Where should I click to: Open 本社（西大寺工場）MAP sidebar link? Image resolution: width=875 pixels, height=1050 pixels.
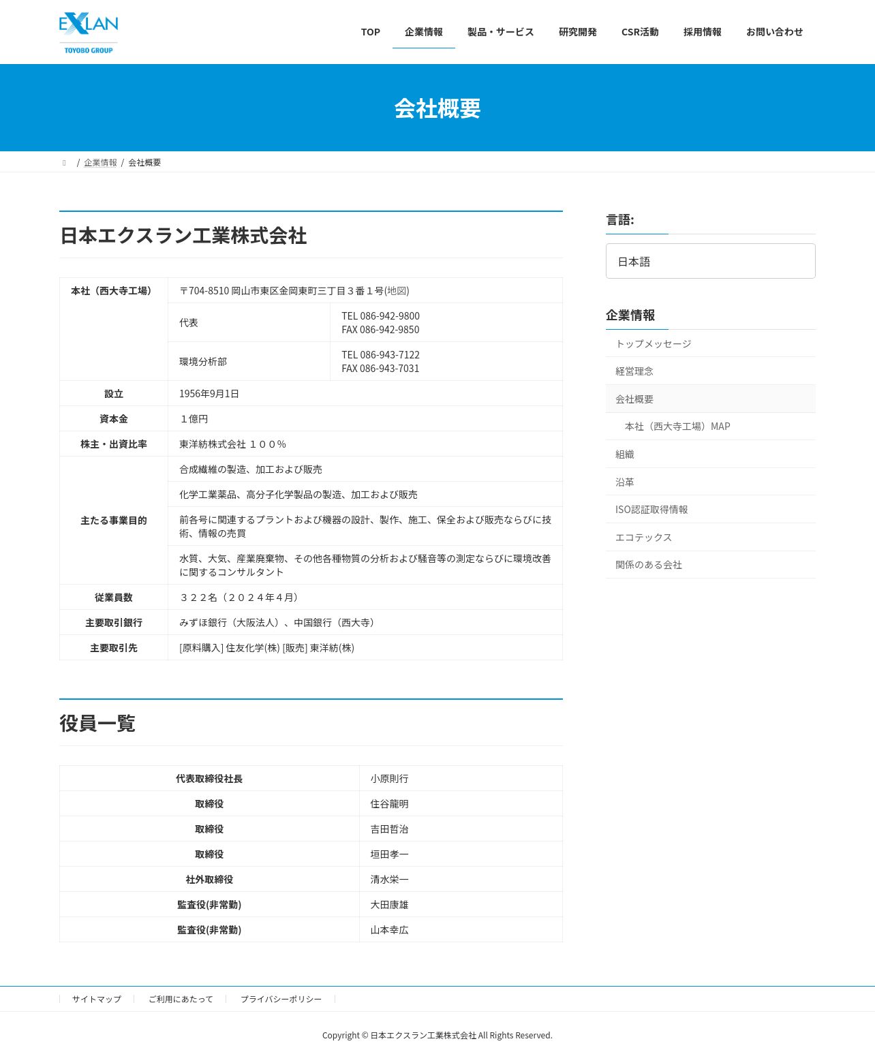pyautogui.click(x=711, y=427)
